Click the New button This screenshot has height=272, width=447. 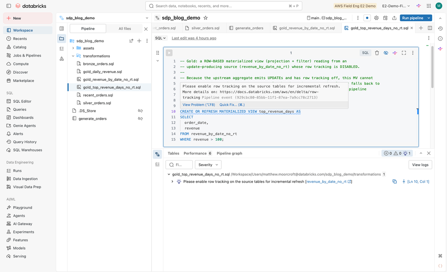click(28, 18)
